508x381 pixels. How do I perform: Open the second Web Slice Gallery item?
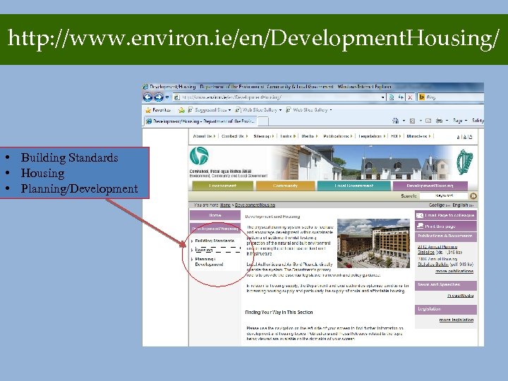[x=309, y=110]
